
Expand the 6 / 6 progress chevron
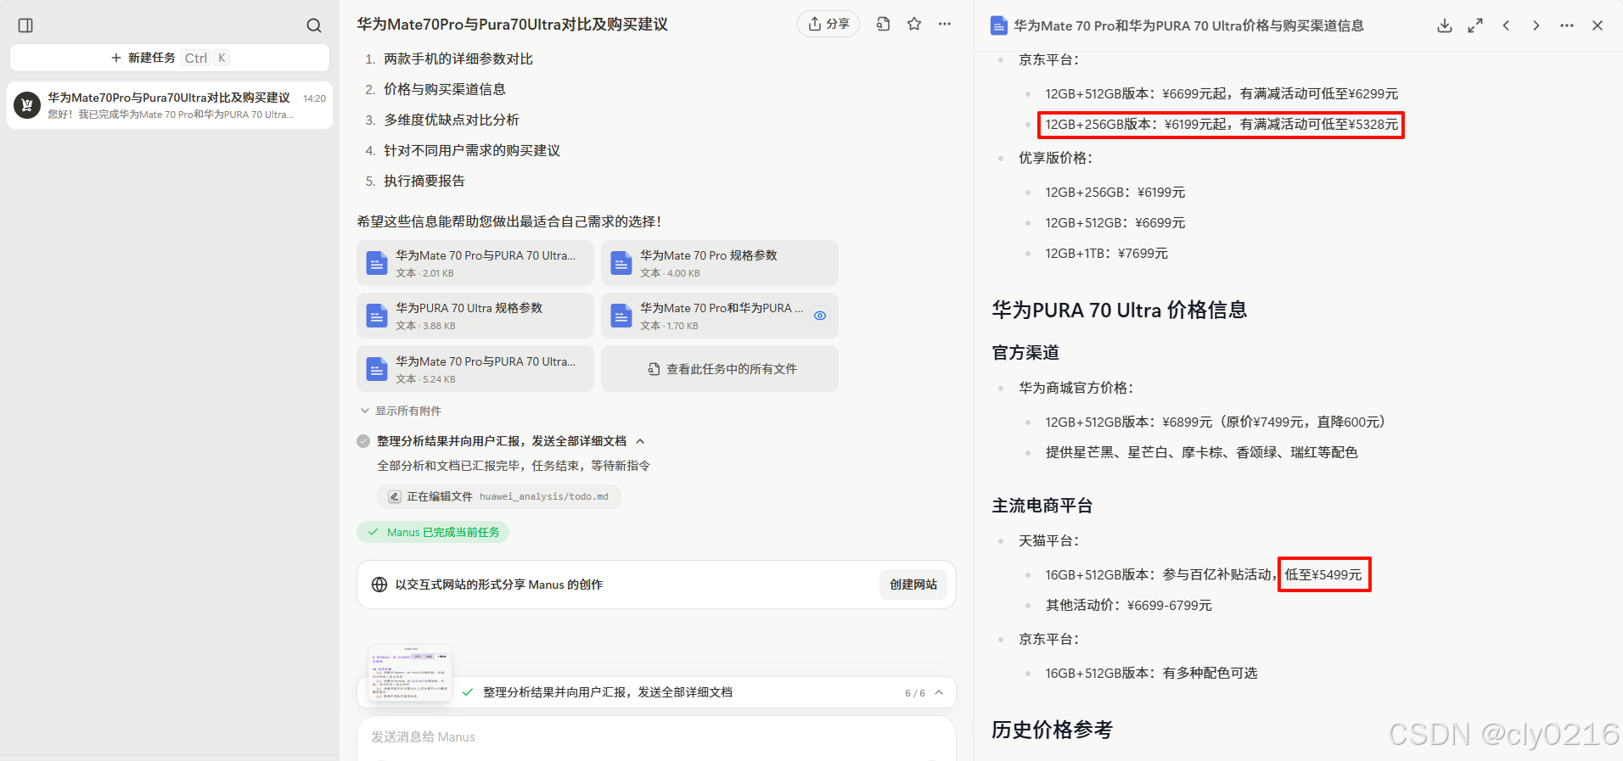pos(939,692)
